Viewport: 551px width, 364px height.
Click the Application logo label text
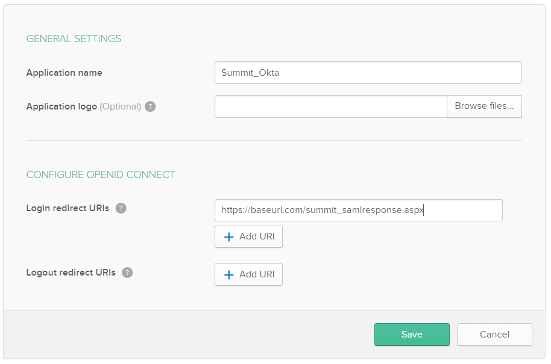[61, 106]
